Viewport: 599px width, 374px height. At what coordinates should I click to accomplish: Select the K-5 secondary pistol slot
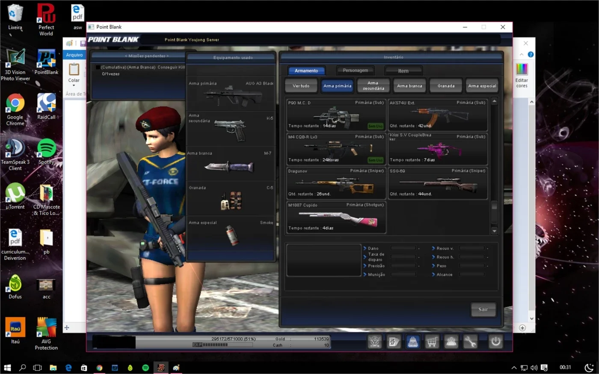[231, 129]
